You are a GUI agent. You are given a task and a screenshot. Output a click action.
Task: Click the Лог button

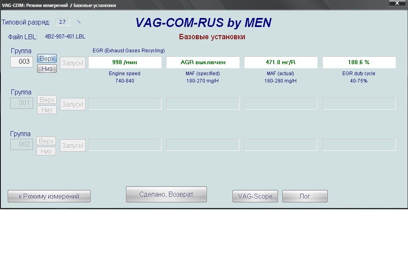(305, 196)
